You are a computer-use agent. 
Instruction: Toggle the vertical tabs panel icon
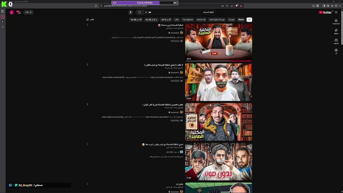pos(3,11)
